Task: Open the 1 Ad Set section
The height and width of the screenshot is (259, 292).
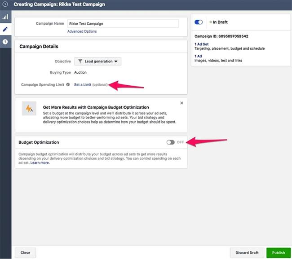Action: tap(202, 44)
